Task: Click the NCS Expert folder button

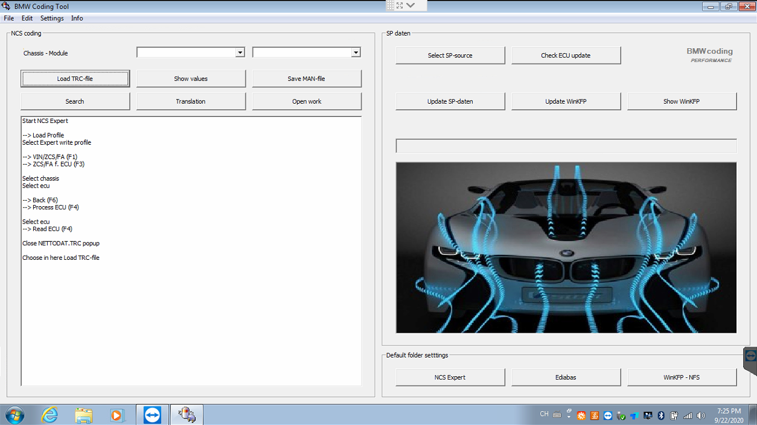Action: point(450,377)
